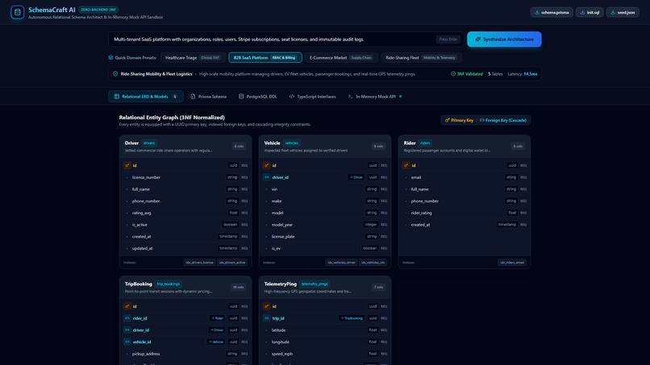Viewport: 650px width, 365px height.
Task: Click the riders table-name badge
Action: [x=425, y=143]
